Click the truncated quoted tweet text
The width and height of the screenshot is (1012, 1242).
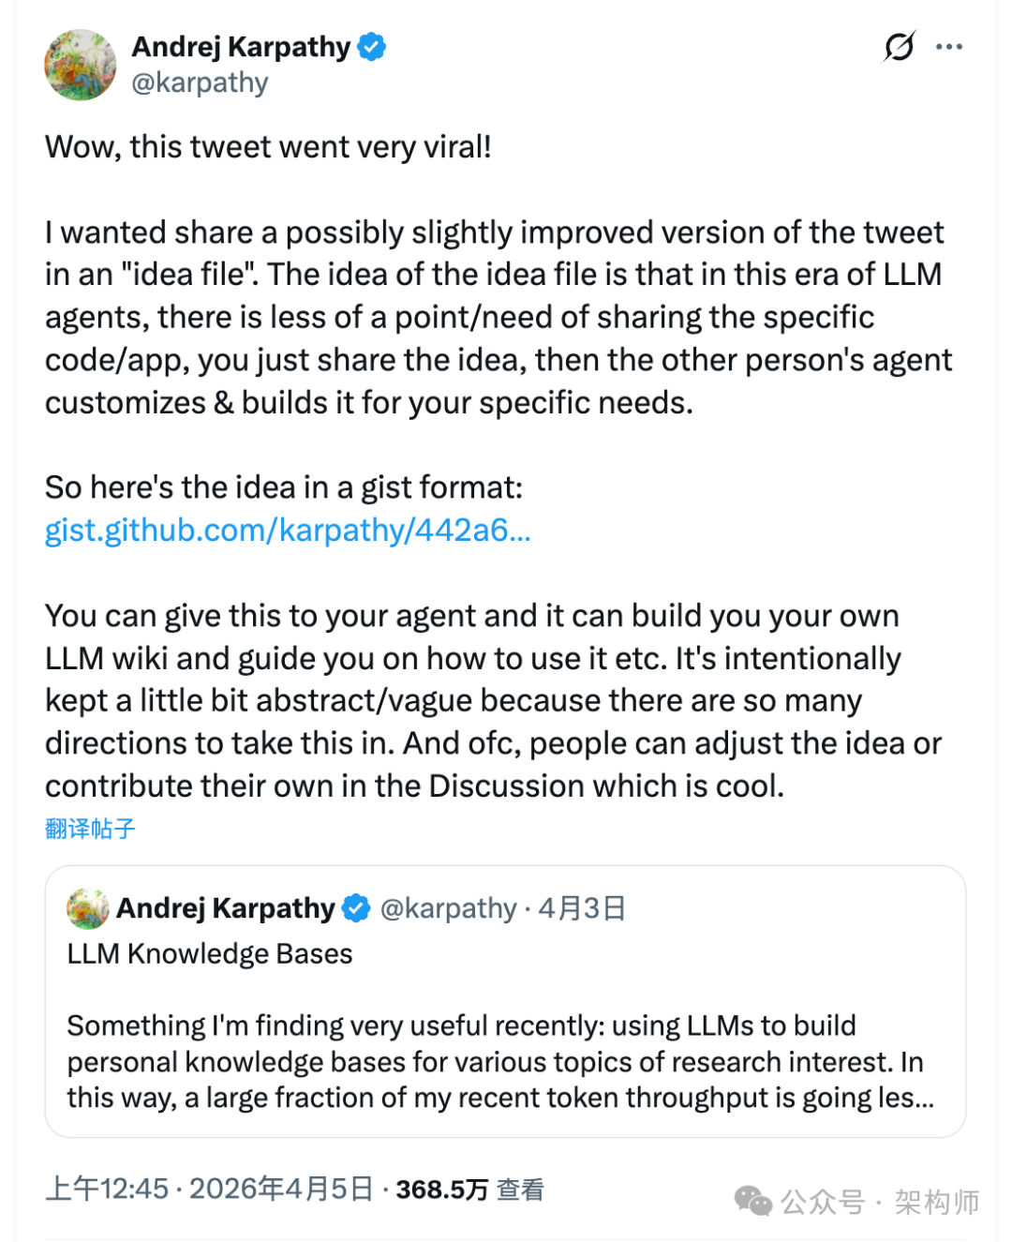[495, 1061]
